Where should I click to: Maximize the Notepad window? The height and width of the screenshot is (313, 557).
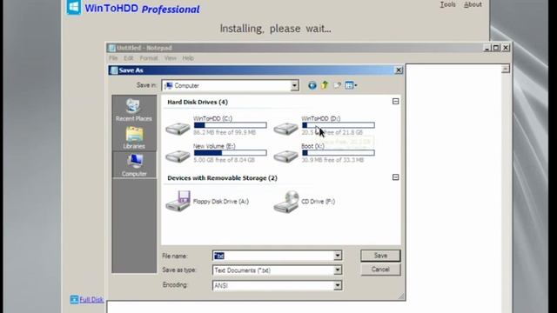(496, 48)
